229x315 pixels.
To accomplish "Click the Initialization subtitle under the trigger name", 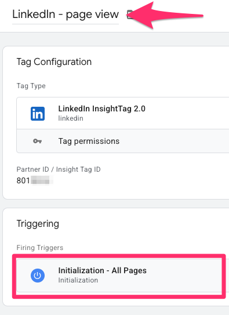I will point(78,280).
